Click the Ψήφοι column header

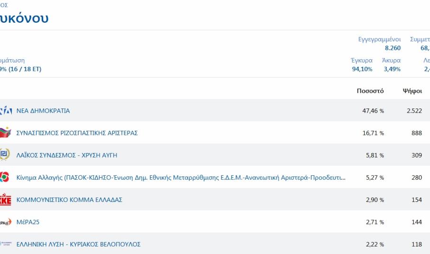pyautogui.click(x=412, y=91)
